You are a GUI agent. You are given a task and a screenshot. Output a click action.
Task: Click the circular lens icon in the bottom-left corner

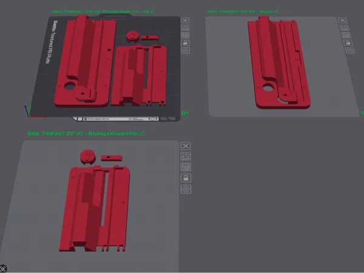coord(3,269)
